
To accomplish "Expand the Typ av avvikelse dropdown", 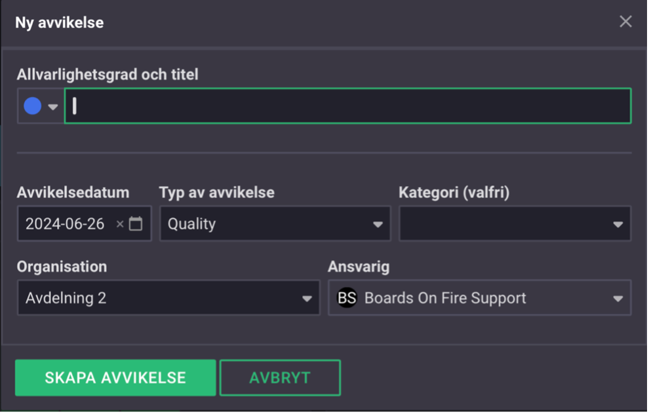I will 379,223.
